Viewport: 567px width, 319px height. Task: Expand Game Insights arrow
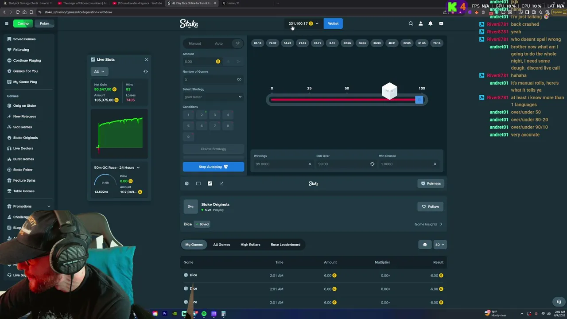click(x=441, y=224)
